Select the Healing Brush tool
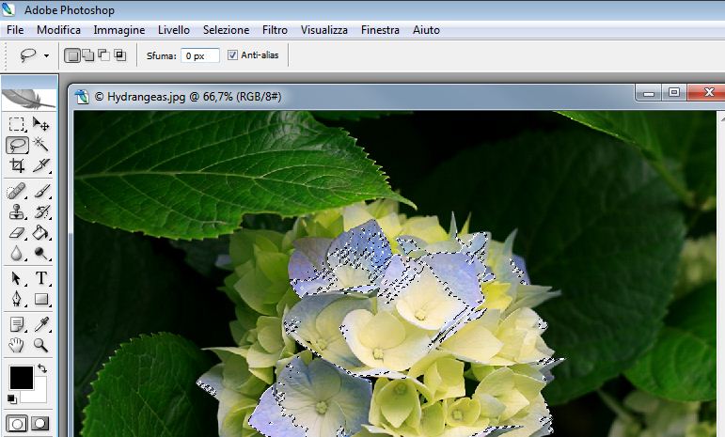The image size is (725, 437). (x=17, y=191)
